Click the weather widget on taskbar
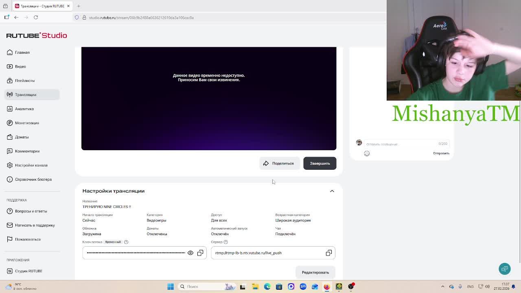This screenshot has width=521, height=293. pos(21,286)
